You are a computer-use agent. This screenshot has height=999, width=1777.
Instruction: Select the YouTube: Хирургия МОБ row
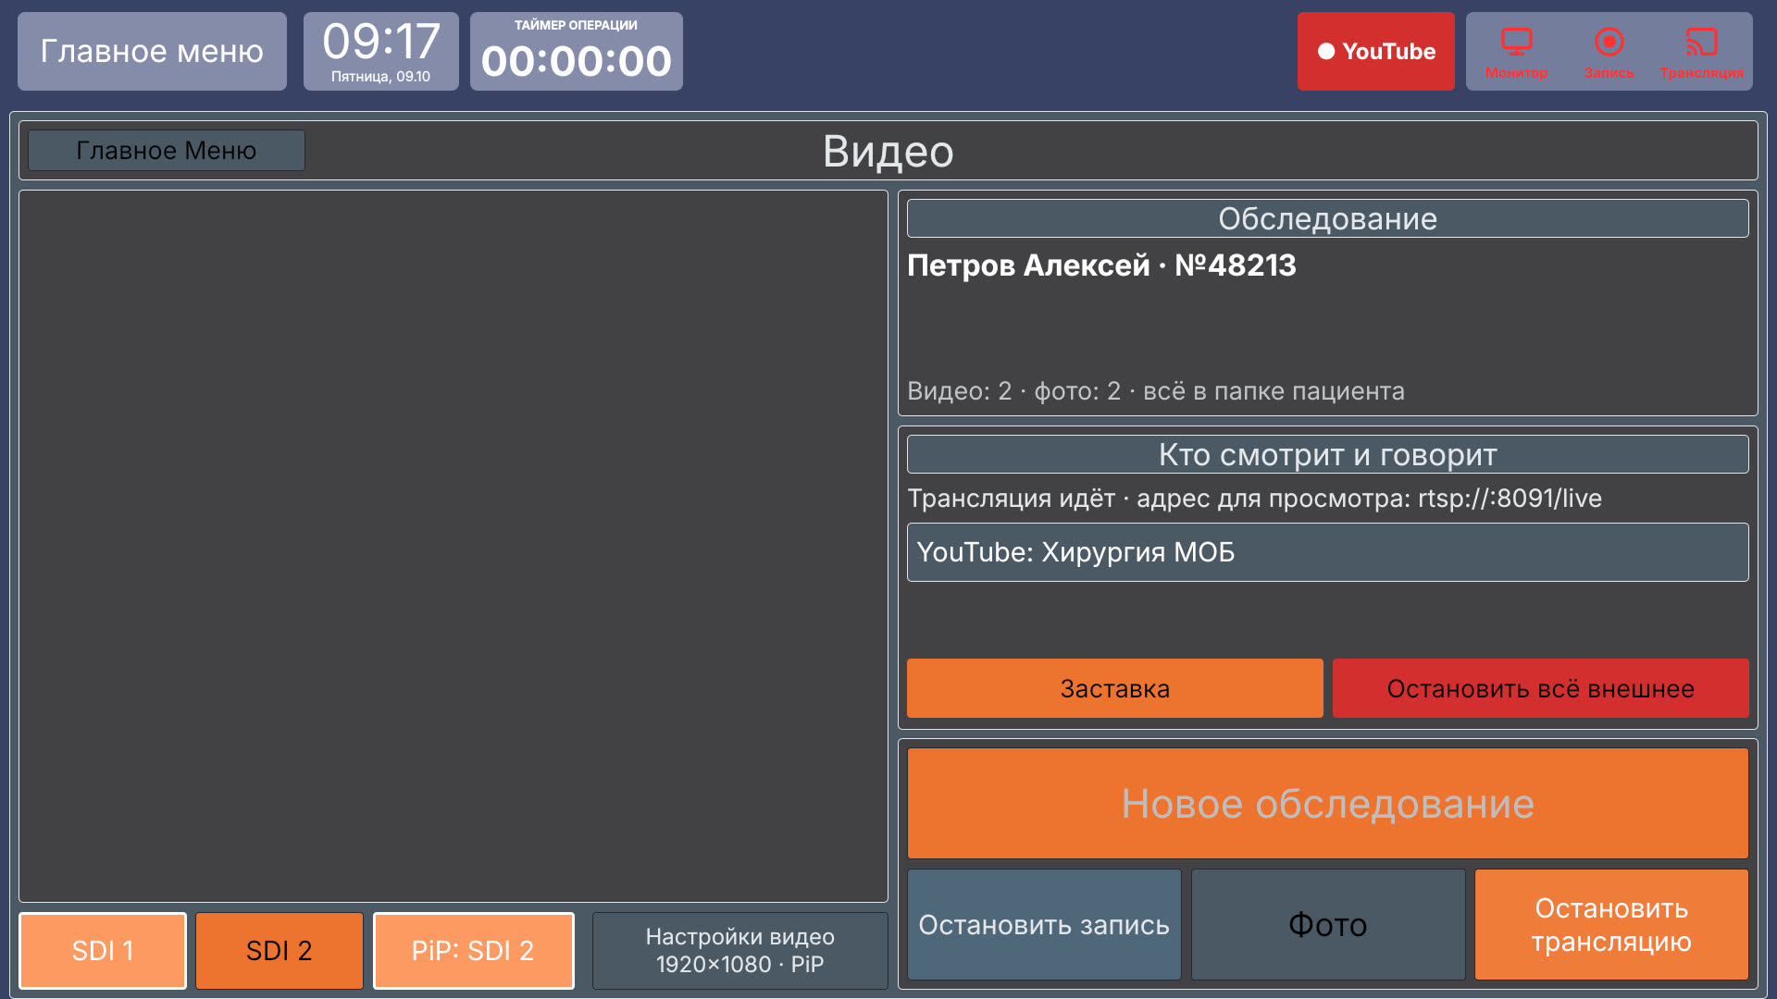tap(1327, 552)
